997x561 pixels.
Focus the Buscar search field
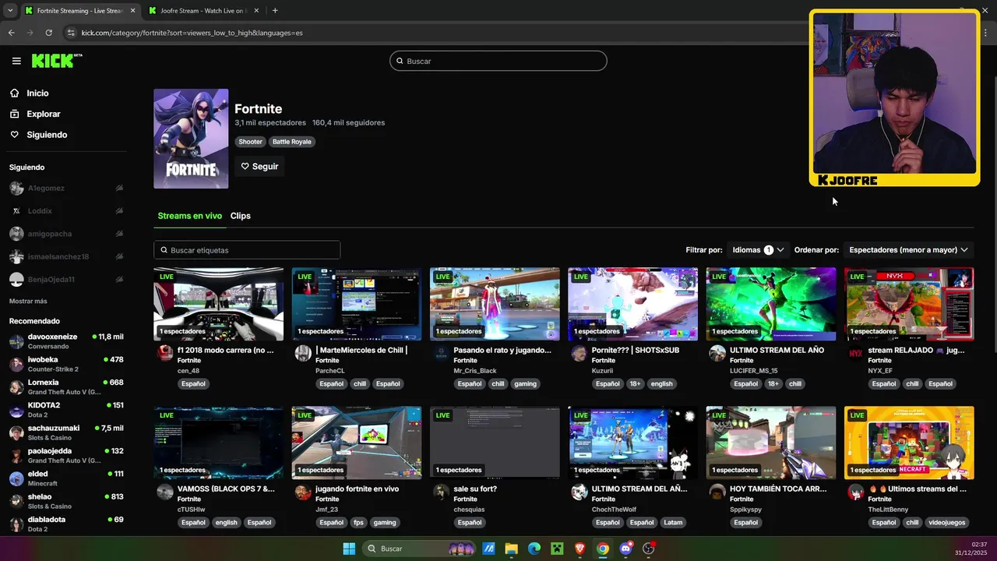point(498,61)
